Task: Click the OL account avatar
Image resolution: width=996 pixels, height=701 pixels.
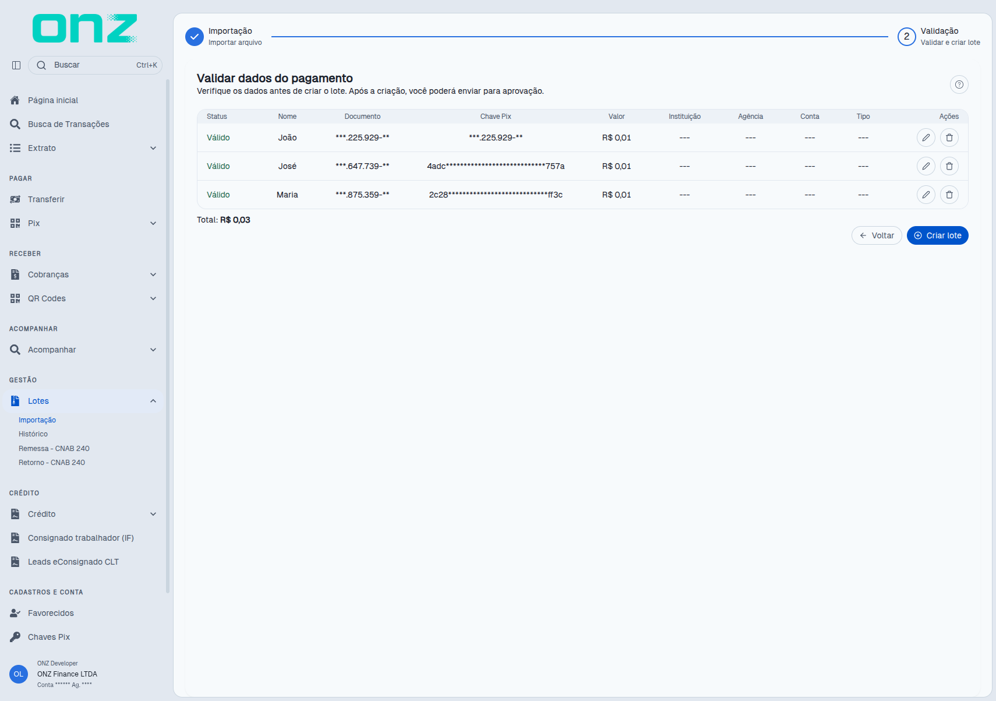Action: coord(19,674)
